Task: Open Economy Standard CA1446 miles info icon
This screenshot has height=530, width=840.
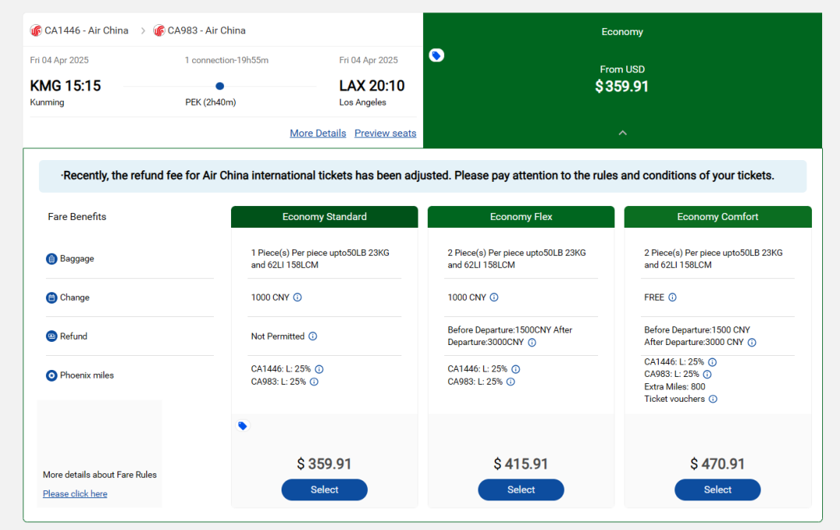Action: 320,369
